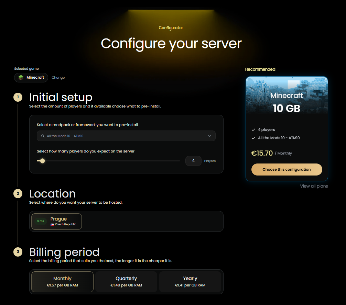Screen dimensions: 346x305
Task: Open the modpack dropdown chevron
Action: pyautogui.click(x=210, y=136)
